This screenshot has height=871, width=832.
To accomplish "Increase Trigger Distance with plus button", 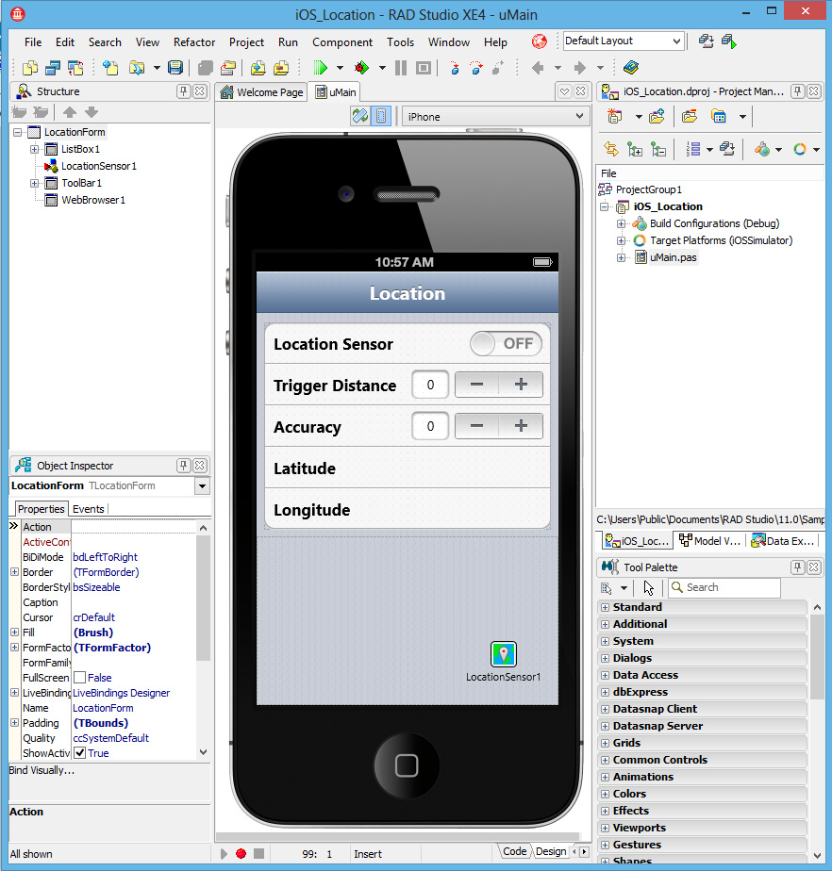I will 521,385.
